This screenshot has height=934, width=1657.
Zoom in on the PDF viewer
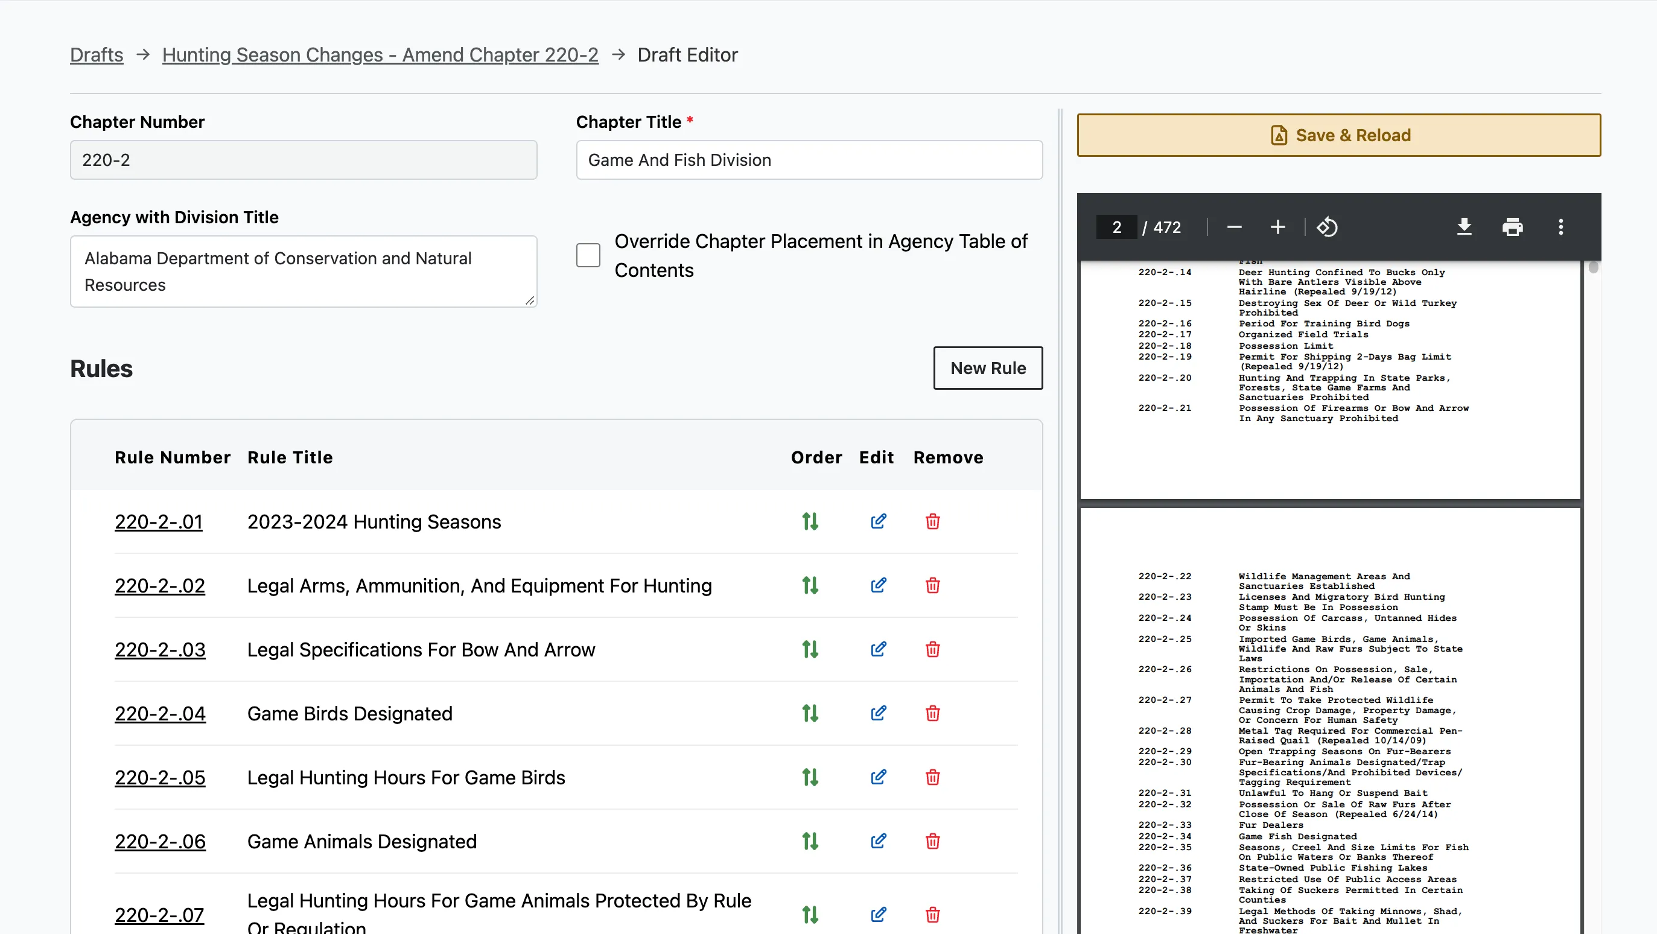coord(1277,227)
